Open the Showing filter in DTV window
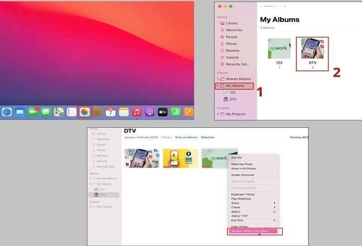The image size is (362, 246). (x=299, y=137)
